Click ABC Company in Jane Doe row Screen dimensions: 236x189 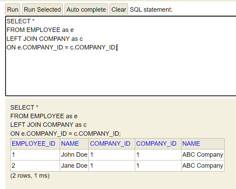[203, 166]
